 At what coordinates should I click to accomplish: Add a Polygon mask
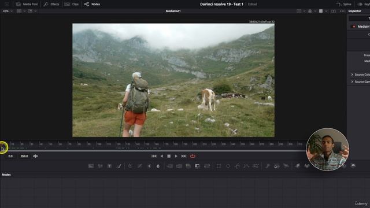tap(237, 166)
